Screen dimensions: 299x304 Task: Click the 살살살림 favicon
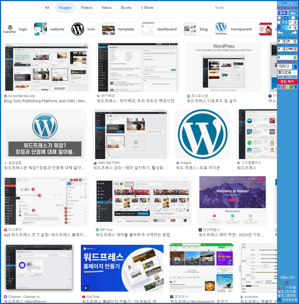coord(6,163)
